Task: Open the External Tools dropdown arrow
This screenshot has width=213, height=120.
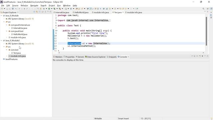Action: click(x=62, y=9)
